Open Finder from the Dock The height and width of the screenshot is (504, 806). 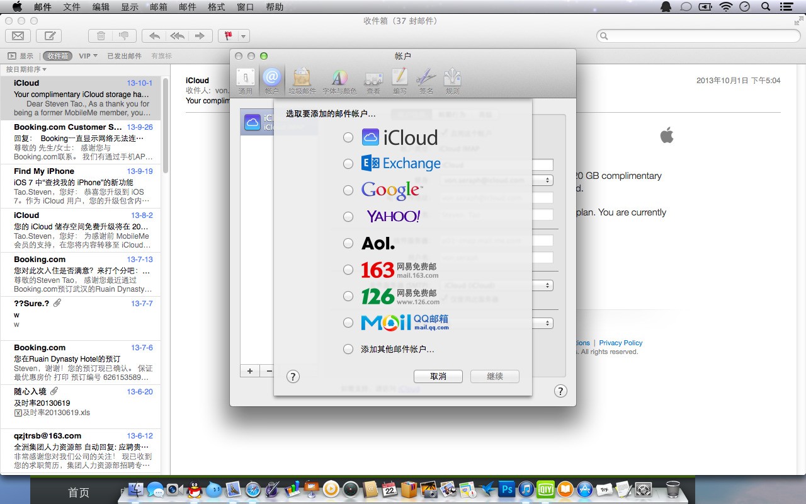click(x=137, y=490)
